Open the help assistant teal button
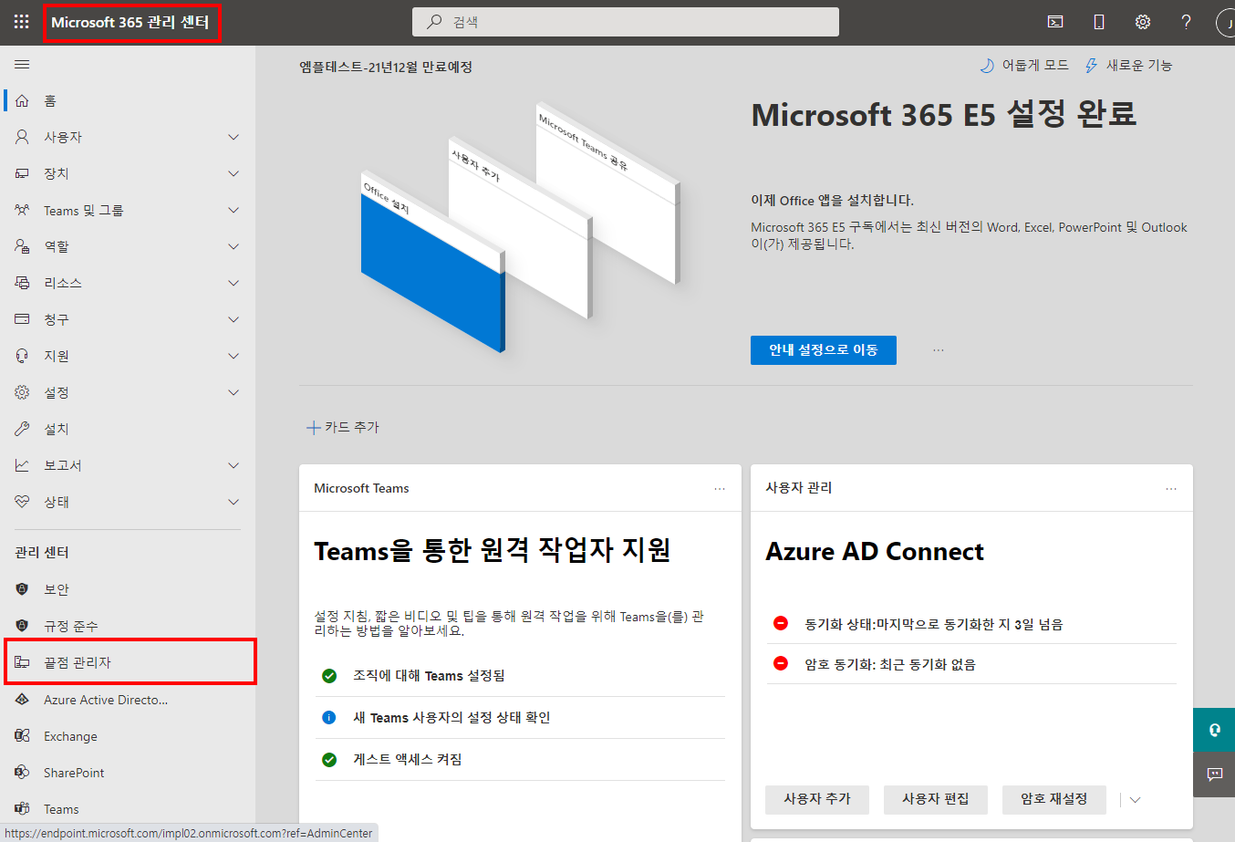The width and height of the screenshot is (1235, 842). tap(1214, 730)
